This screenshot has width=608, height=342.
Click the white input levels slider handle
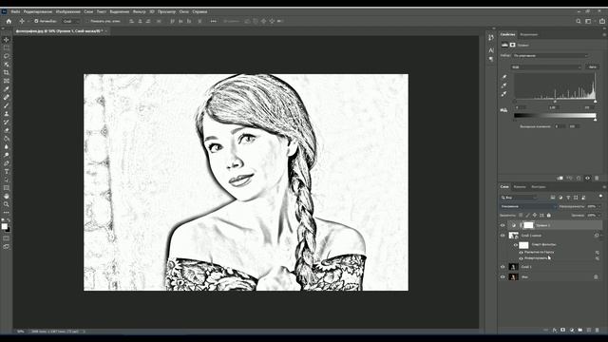596,102
